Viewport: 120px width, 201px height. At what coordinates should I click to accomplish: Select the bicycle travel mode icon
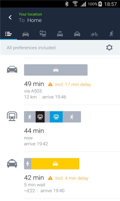94,34
